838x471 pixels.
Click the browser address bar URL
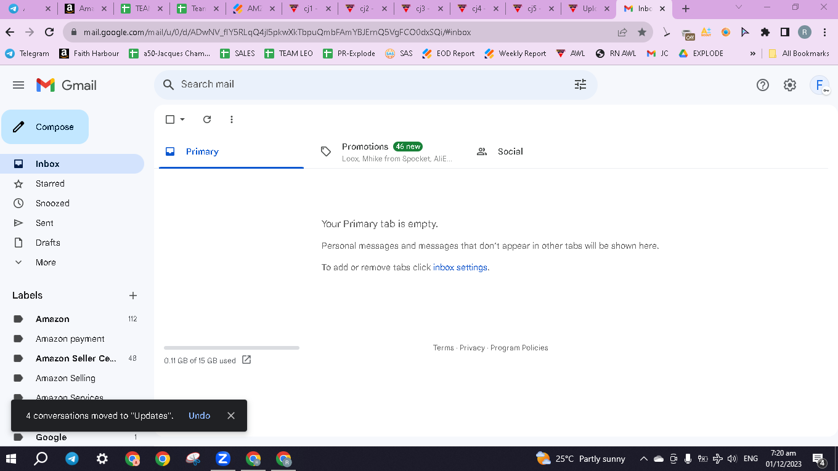click(x=277, y=32)
